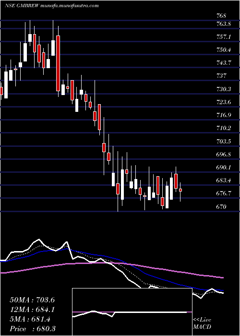The image size is (240, 336).
Task: Click the <<Live MACD label
Action: coord(202,324)
